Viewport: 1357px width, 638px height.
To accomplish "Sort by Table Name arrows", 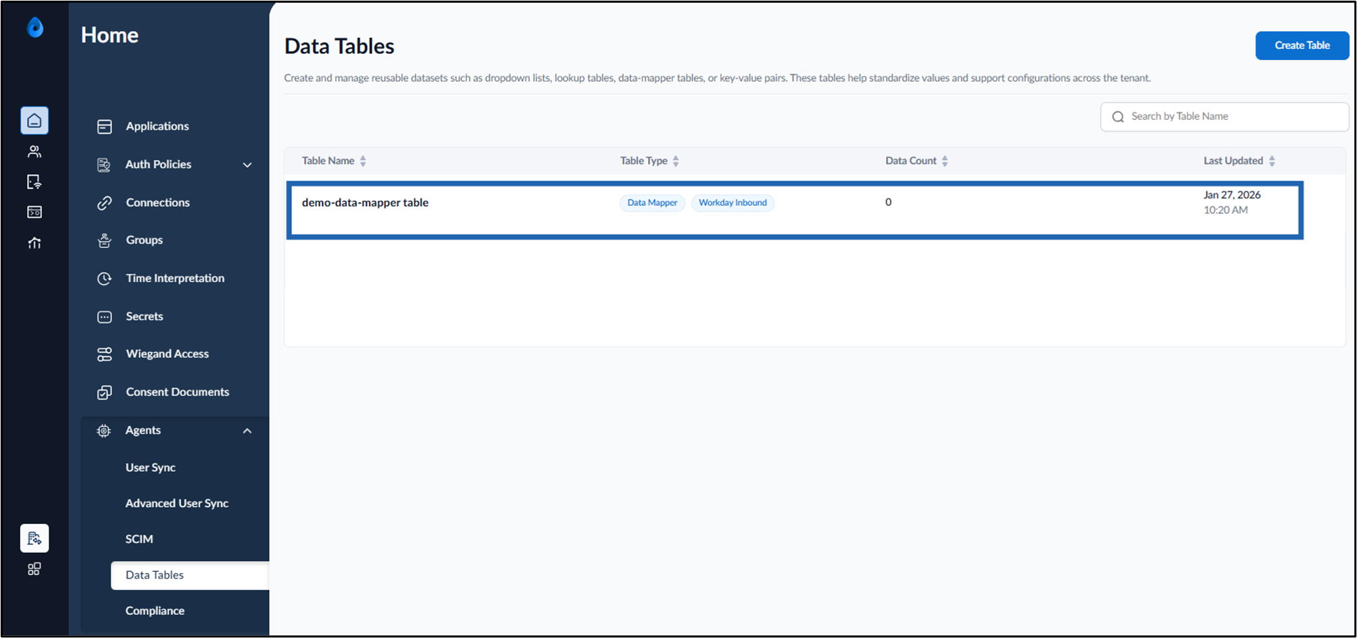I will [363, 161].
